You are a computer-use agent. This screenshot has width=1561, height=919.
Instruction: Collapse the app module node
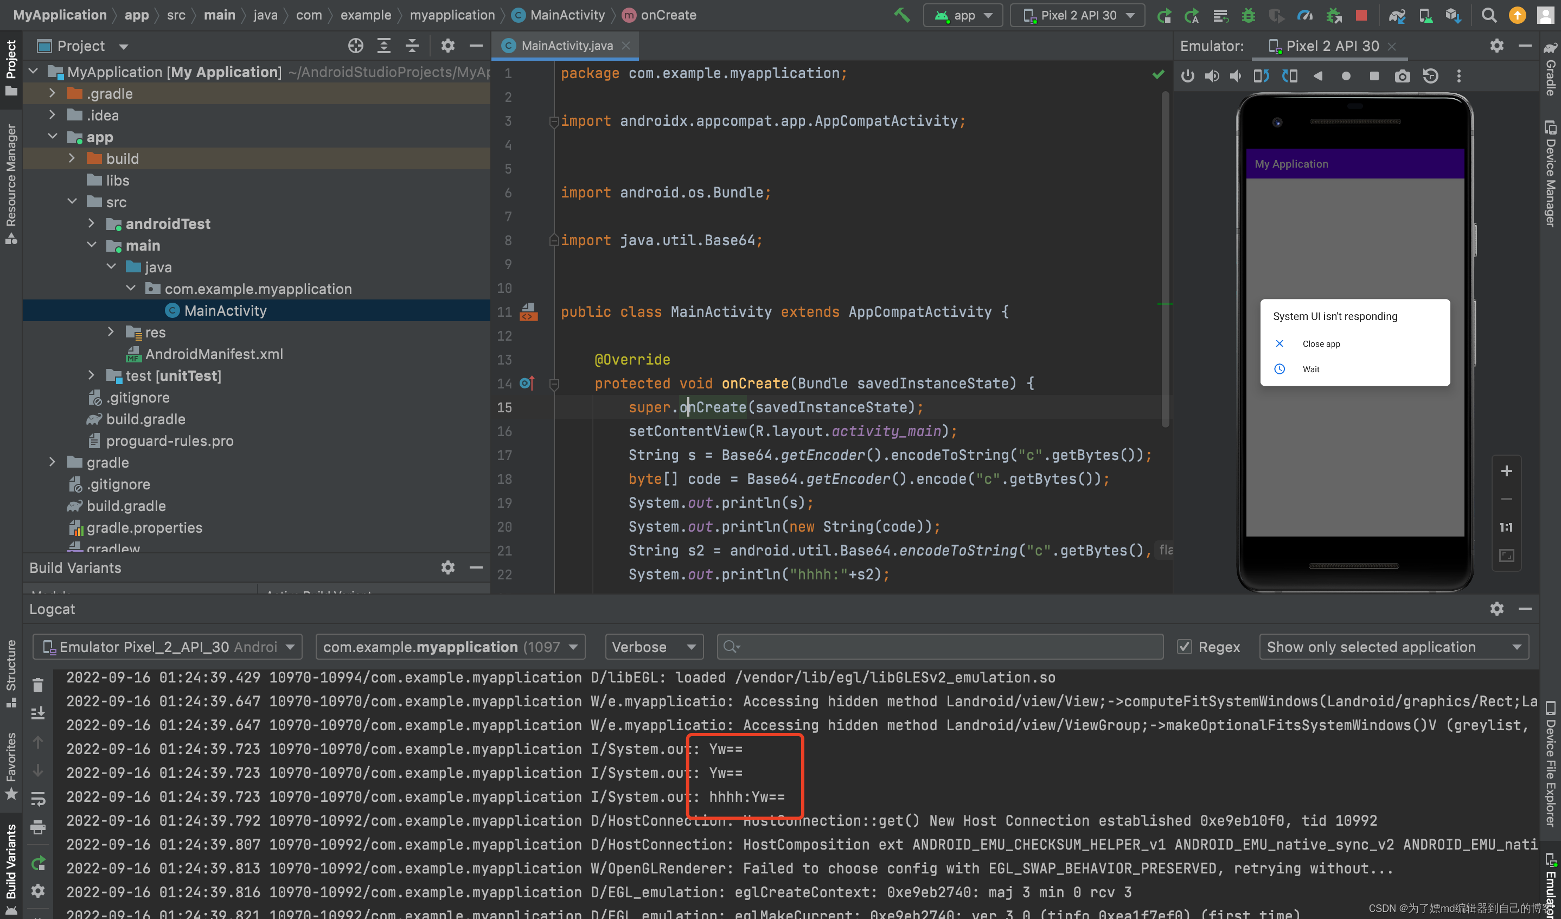52,136
